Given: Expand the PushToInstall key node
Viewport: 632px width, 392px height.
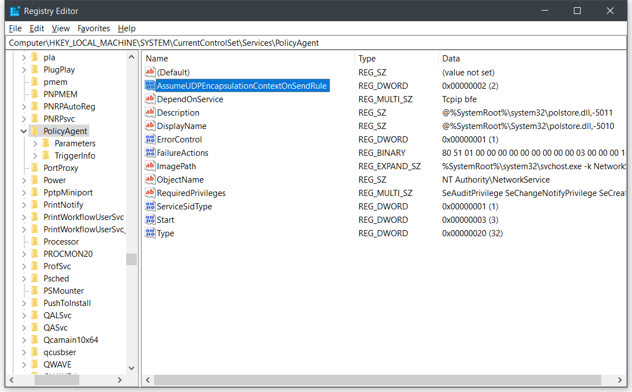Looking at the screenshot, I should click(24, 303).
